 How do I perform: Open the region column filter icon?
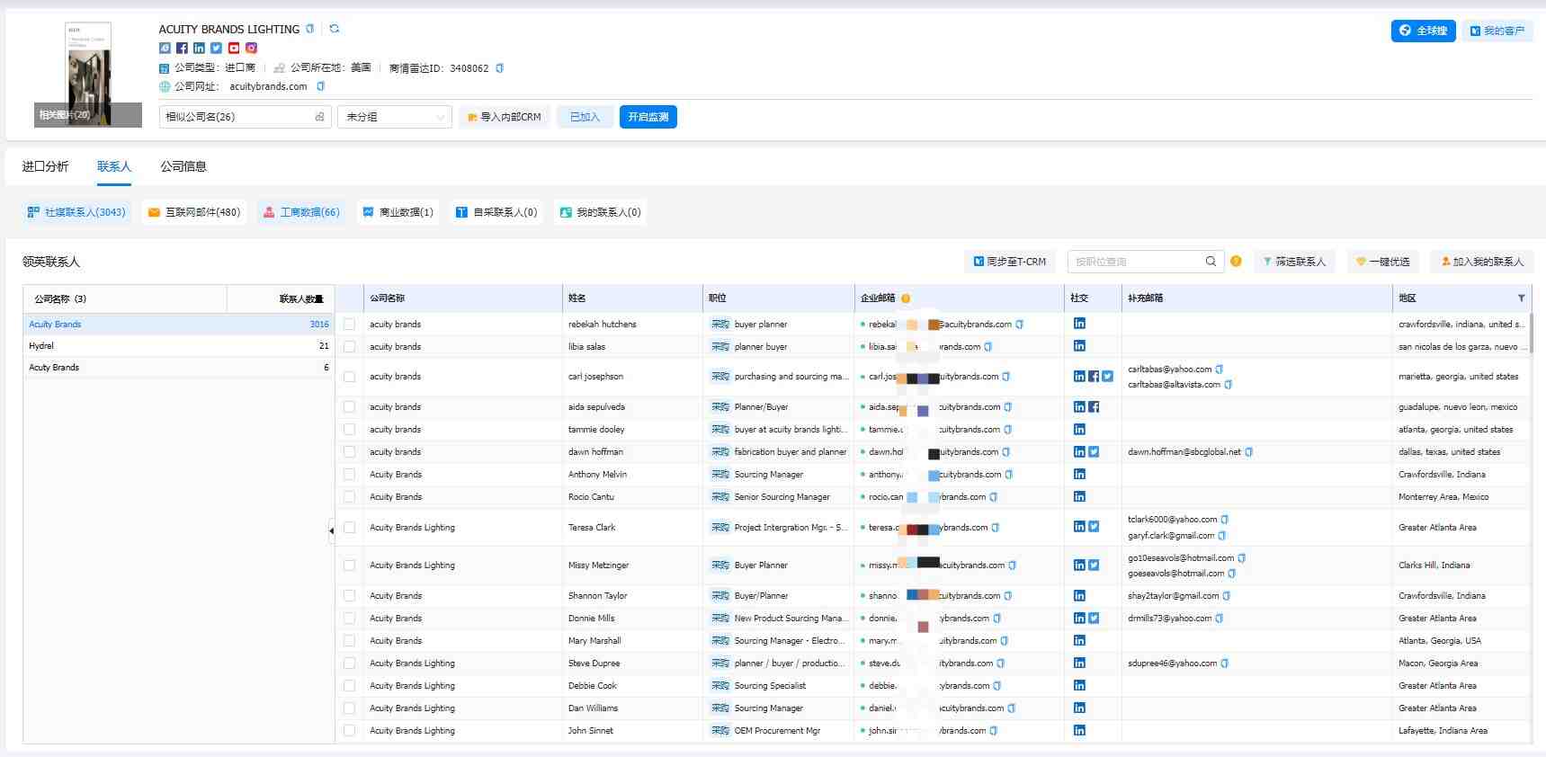pyautogui.click(x=1522, y=298)
